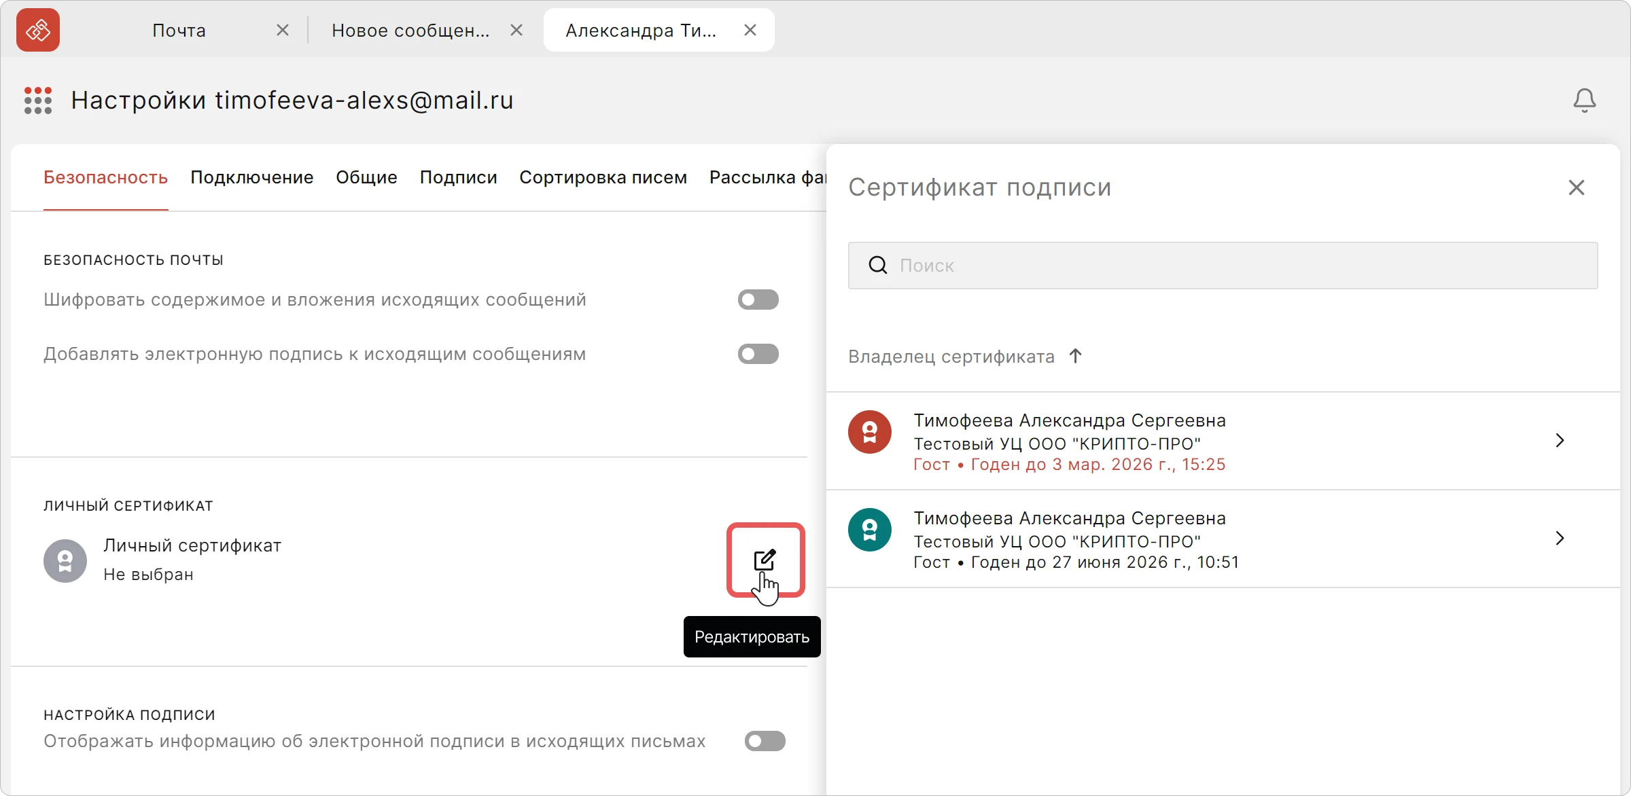Open the apps grid menu icon

click(x=38, y=101)
